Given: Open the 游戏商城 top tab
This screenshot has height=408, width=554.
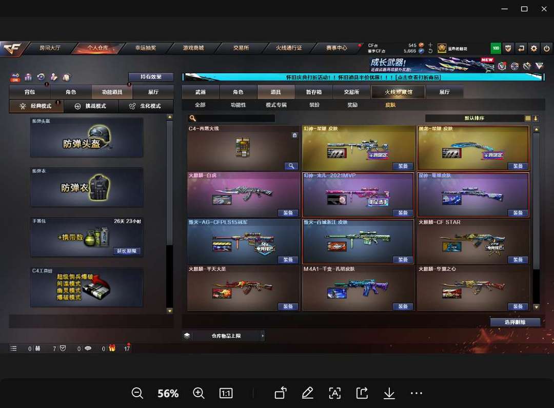Looking at the screenshot, I should coord(193,48).
